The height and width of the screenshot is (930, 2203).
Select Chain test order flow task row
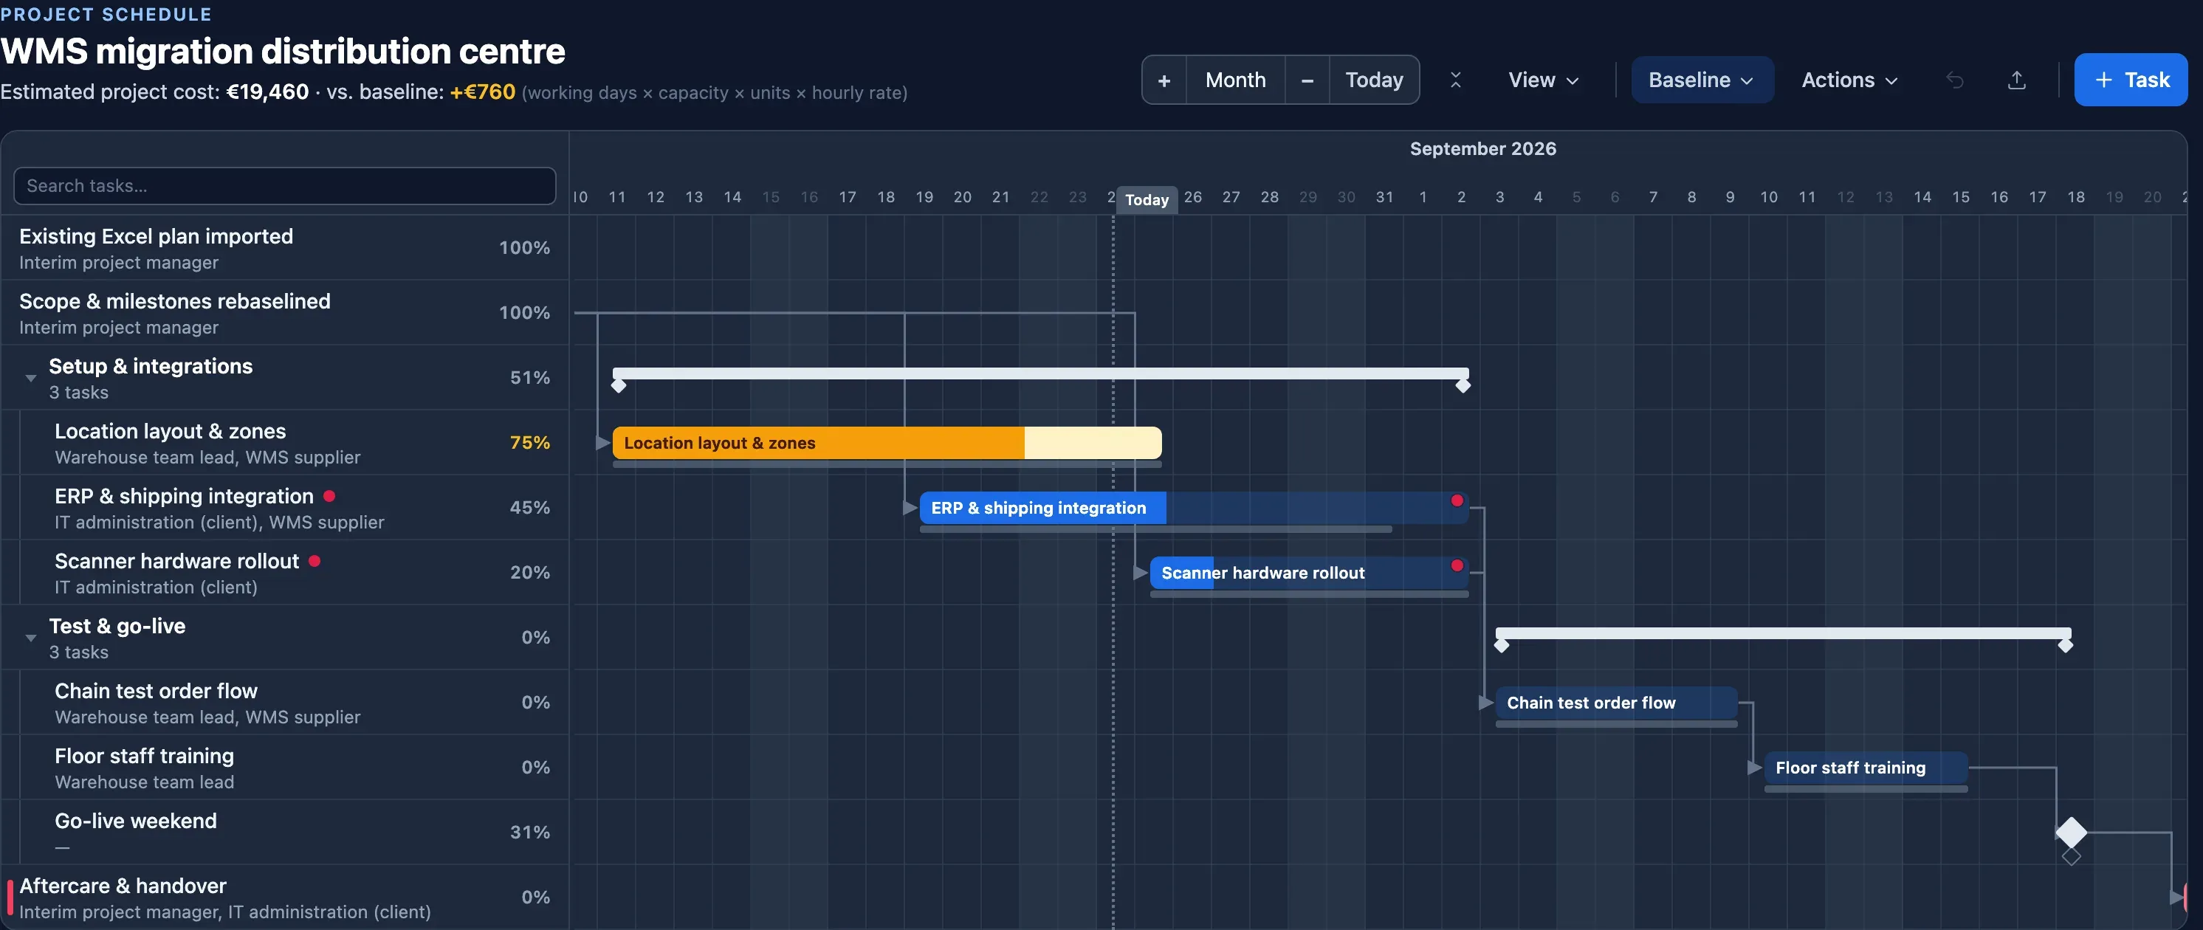click(285, 703)
